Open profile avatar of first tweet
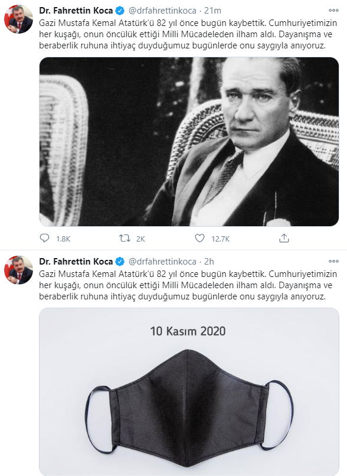 (x=18, y=19)
